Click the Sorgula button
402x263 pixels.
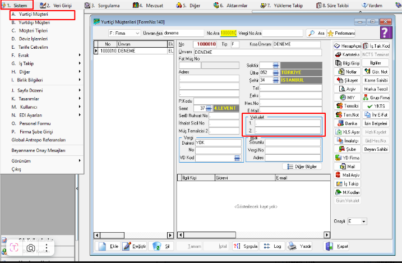[x=247, y=246]
